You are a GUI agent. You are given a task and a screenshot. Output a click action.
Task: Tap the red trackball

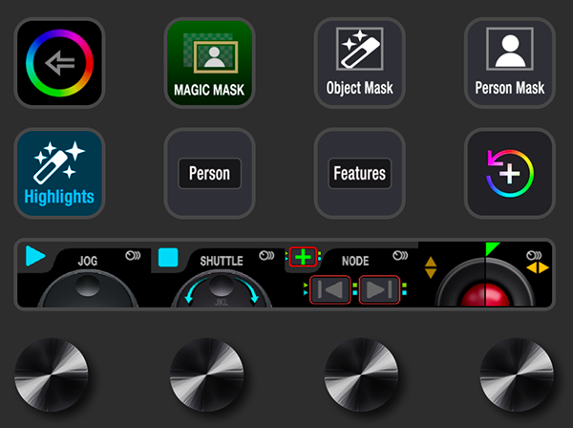(485, 295)
